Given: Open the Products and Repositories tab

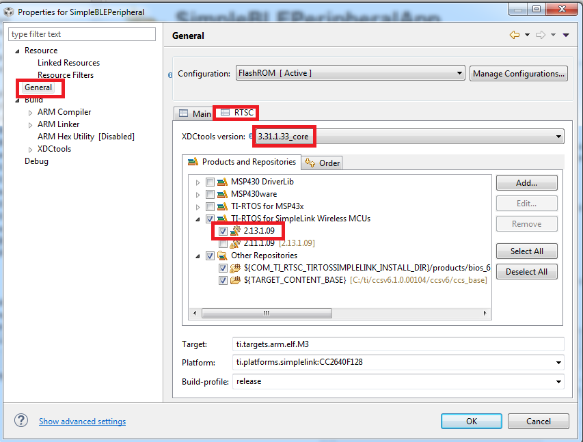Looking at the screenshot, I should [242, 162].
